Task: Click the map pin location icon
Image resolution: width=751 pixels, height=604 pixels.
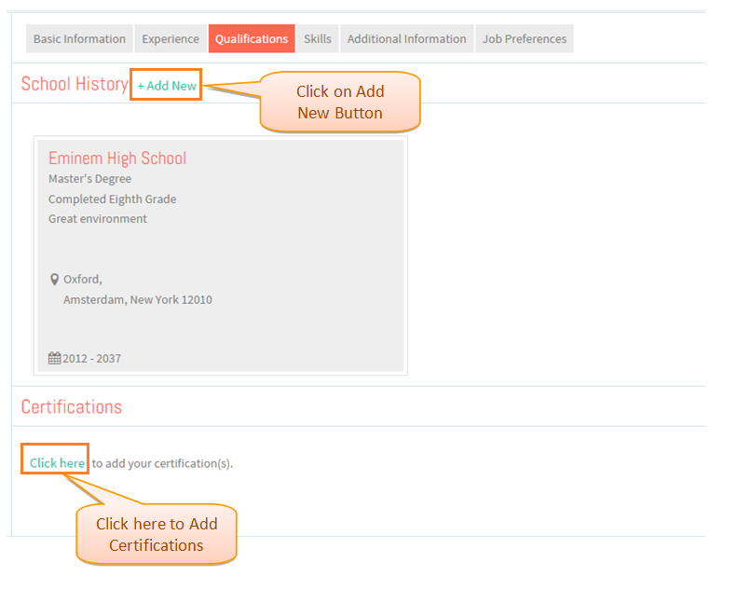Action: 55,280
